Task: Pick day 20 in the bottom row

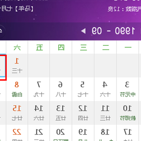Action: click(61, 133)
